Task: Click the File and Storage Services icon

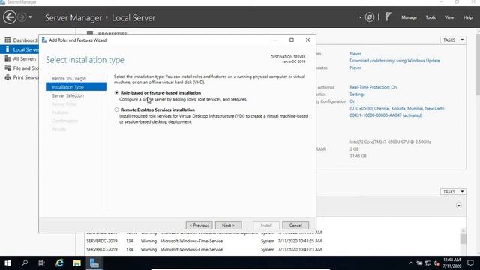Action: (7, 68)
